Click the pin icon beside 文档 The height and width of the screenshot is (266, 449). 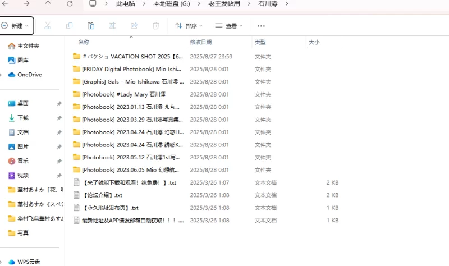59,132
